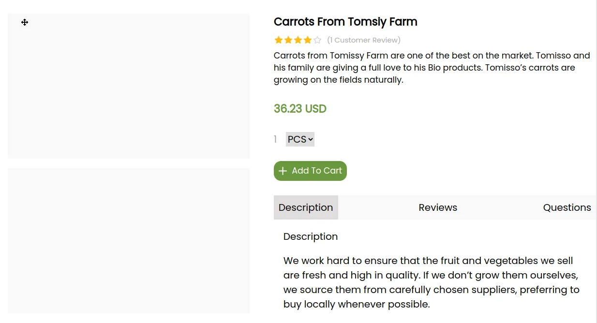
Task: Open the Questions tab
Action: coord(567,207)
